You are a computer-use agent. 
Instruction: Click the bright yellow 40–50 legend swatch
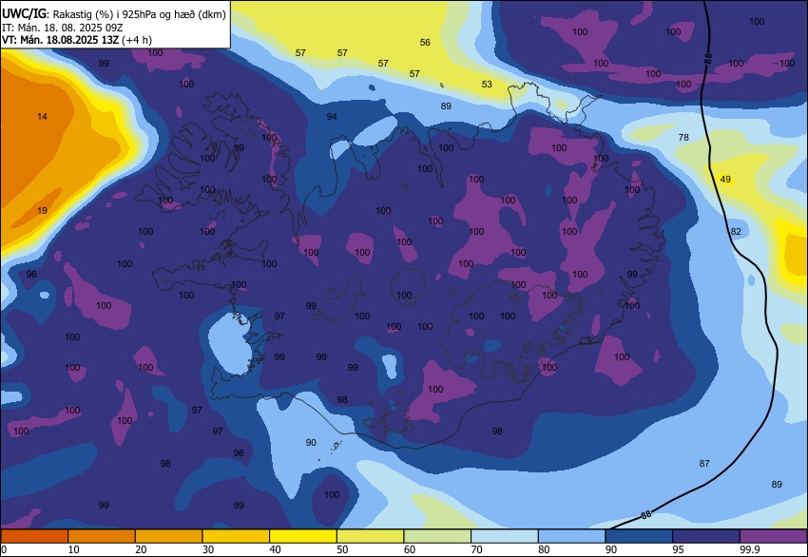coord(303,536)
